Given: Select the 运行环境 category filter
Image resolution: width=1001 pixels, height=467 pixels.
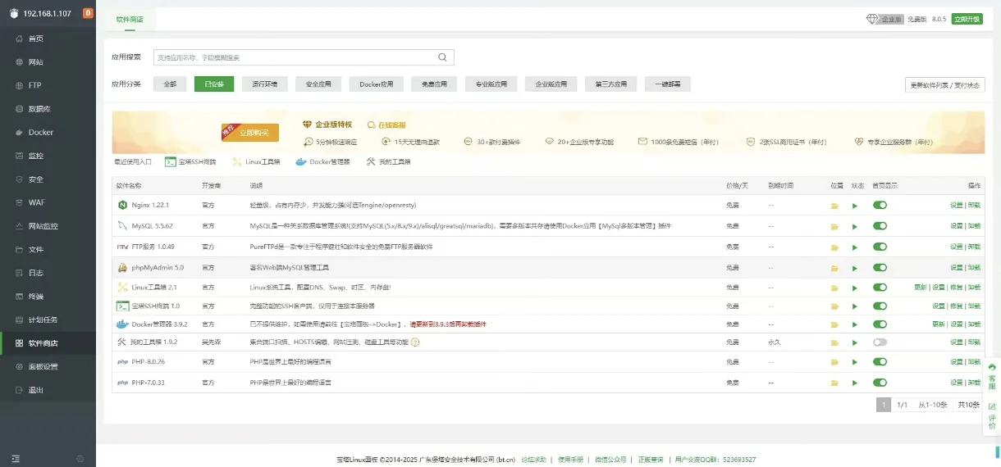Looking at the screenshot, I should pos(265,84).
